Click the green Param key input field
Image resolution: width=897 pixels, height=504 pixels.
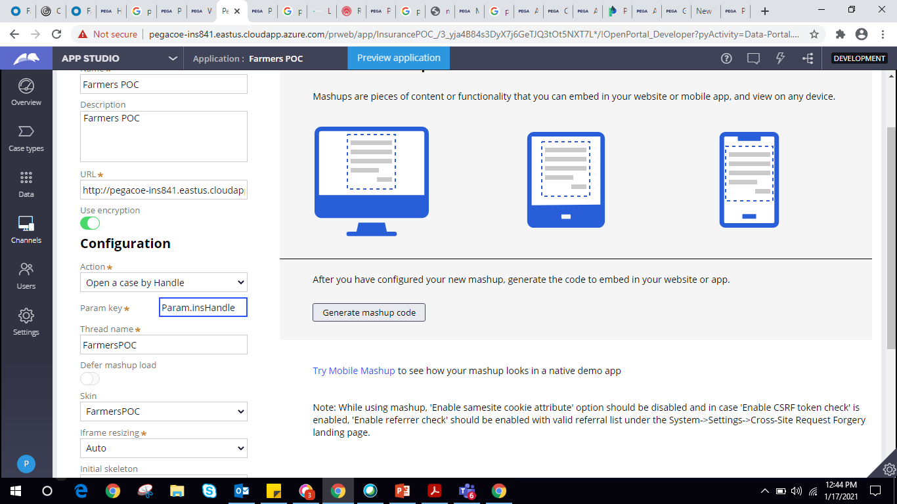pos(203,307)
